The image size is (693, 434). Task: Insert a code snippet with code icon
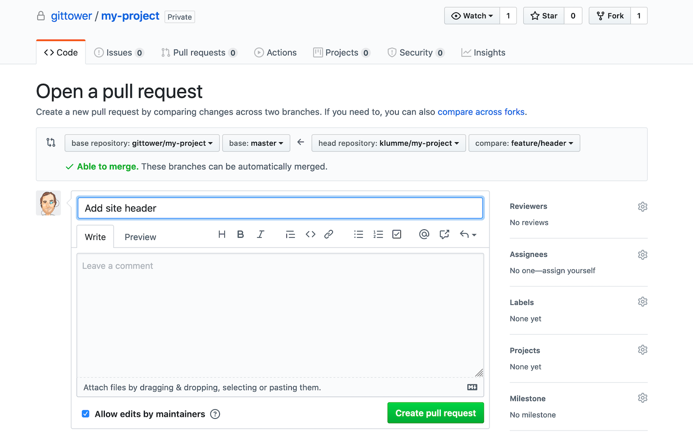pyautogui.click(x=311, y=234)
